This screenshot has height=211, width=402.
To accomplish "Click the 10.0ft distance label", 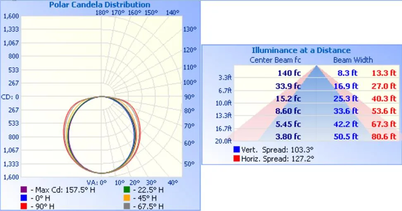I will pos(223,103).
